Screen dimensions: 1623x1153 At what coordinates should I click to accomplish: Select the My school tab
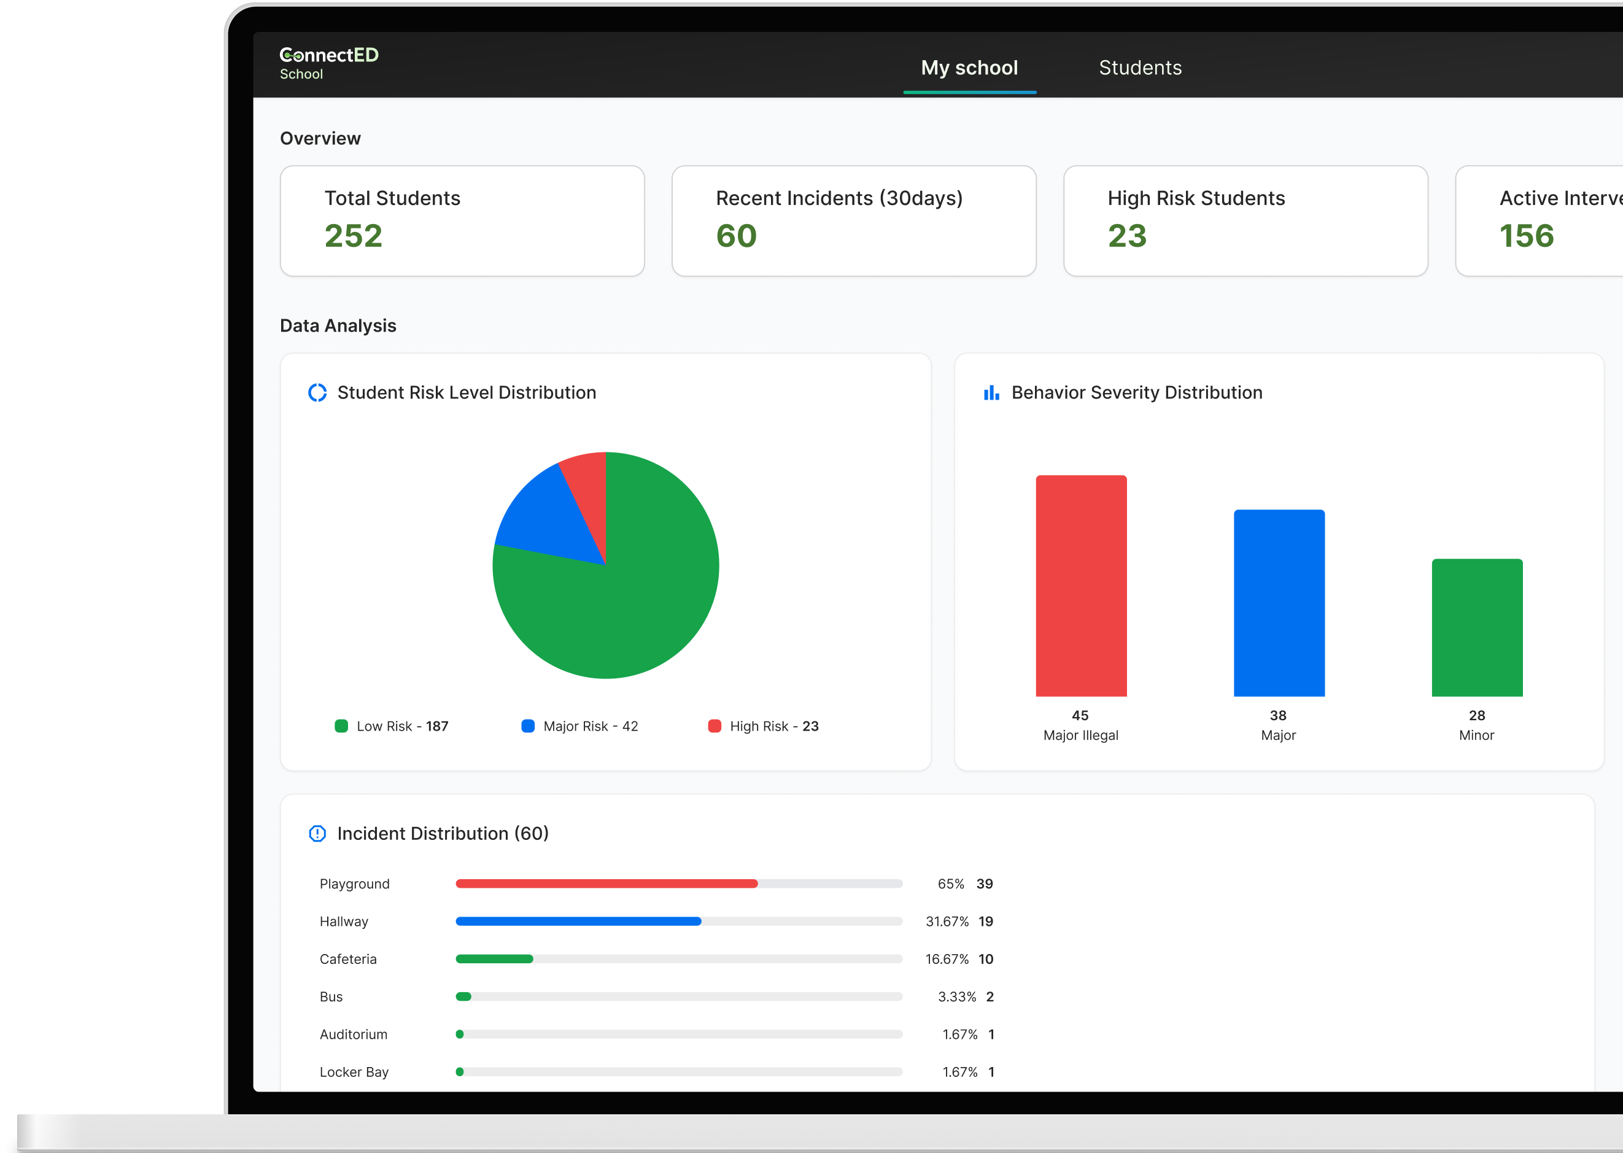click(969, 68)
